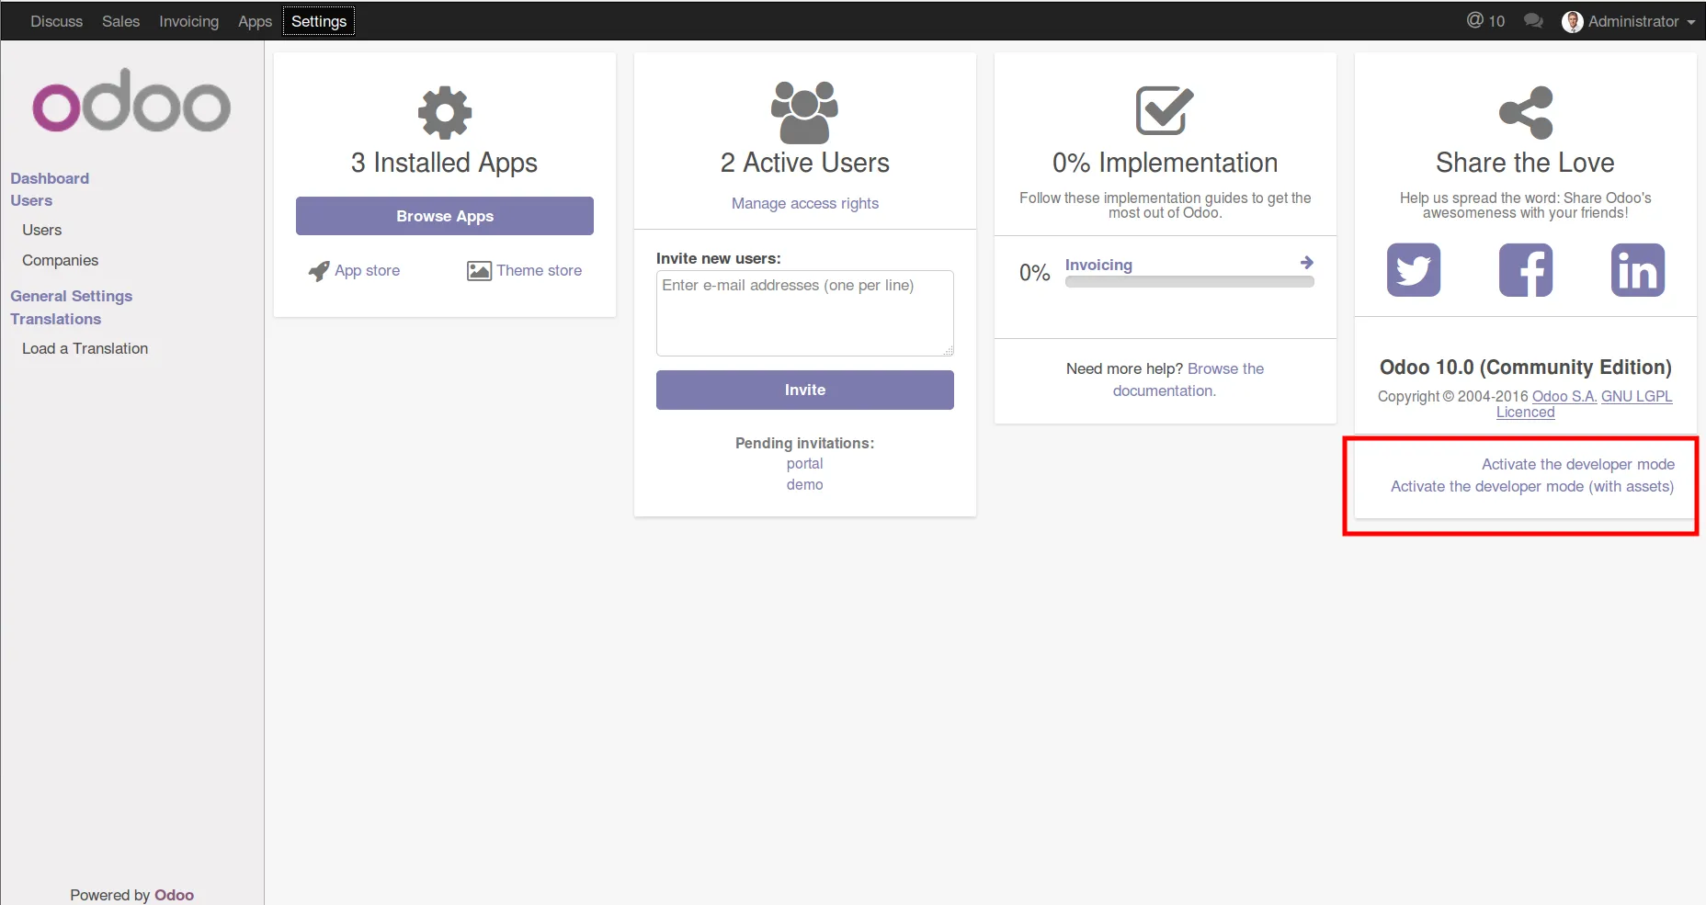Open Load a Translation
Screen dimensions: 1706x905
click(85, 348)
